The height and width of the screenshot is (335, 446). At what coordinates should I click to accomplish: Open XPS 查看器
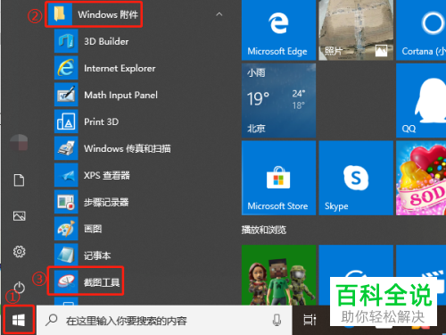(x=92, y=175)
